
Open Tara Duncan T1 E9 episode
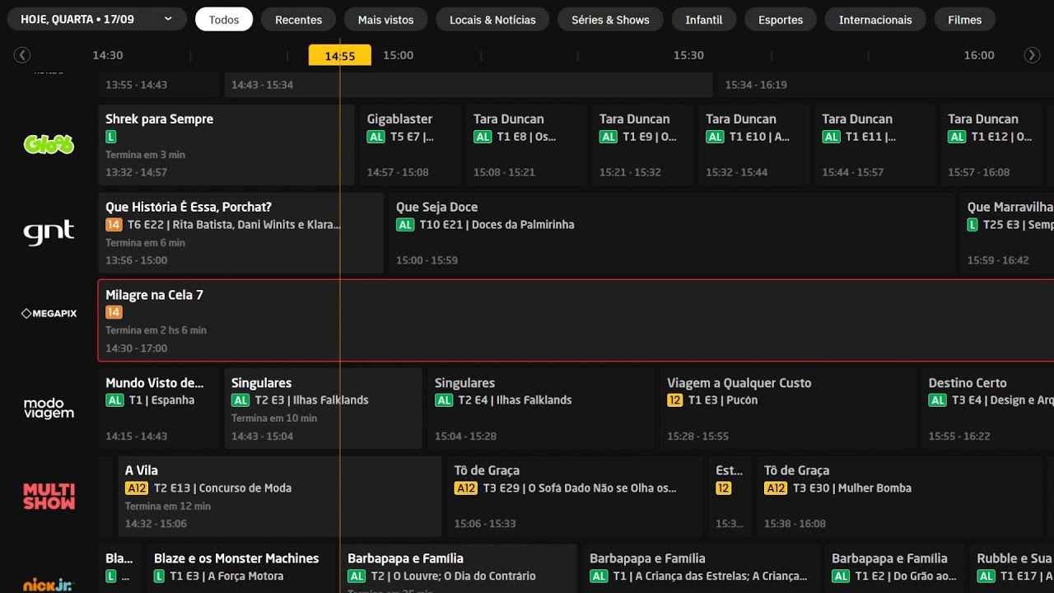(x=643, y=145)
